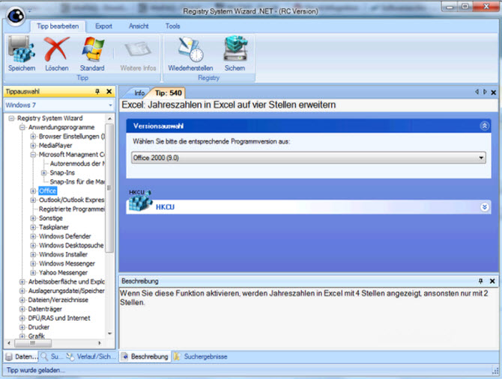The image size is (502, 379).
Task: Click the Standard Windows flag icon
Action: (x=92, y=49)
